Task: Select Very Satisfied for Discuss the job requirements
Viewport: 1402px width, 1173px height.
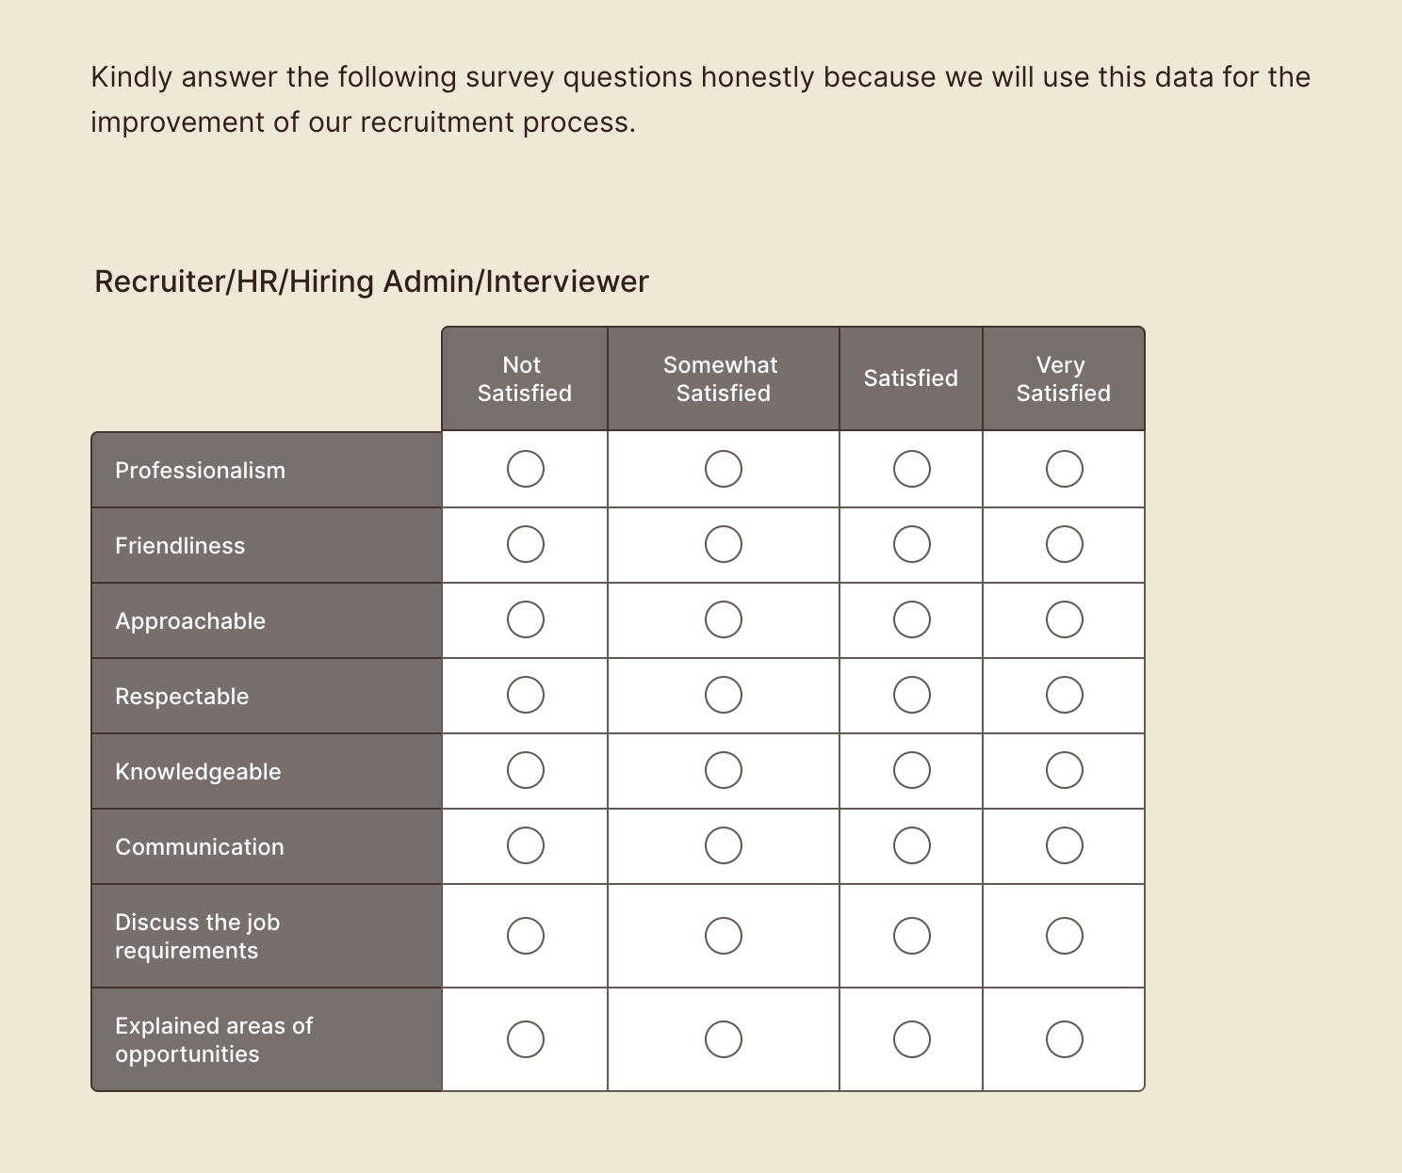Action: click(x=1064, y=936)
